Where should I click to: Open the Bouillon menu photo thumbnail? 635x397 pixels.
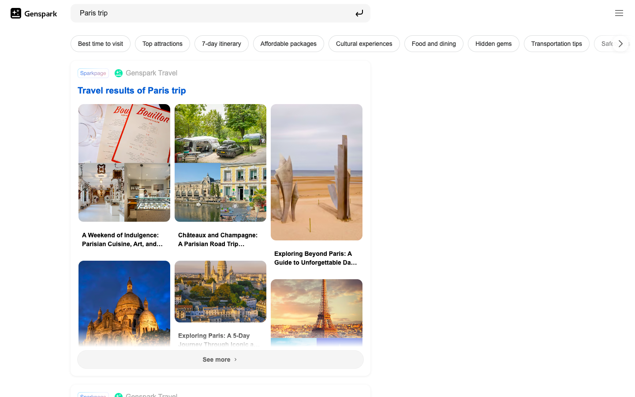(x=124, y=134)
